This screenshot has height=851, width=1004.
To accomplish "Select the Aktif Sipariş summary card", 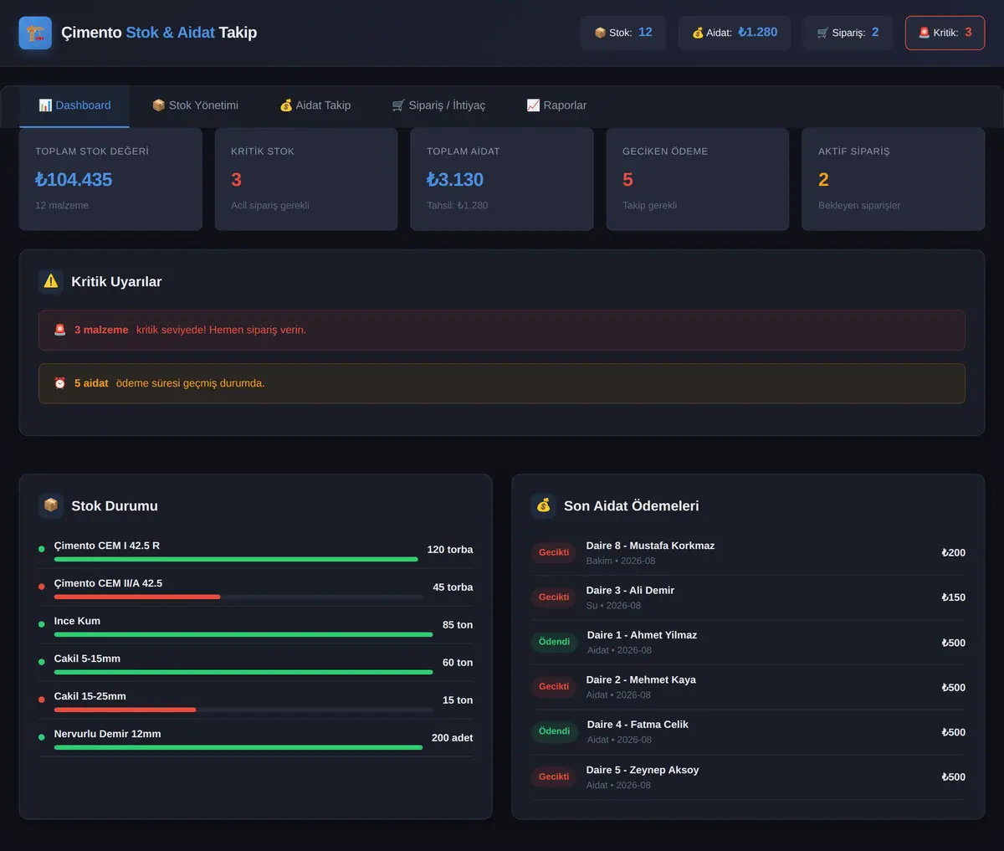I will pyautogui.click(x=894, y=179).
